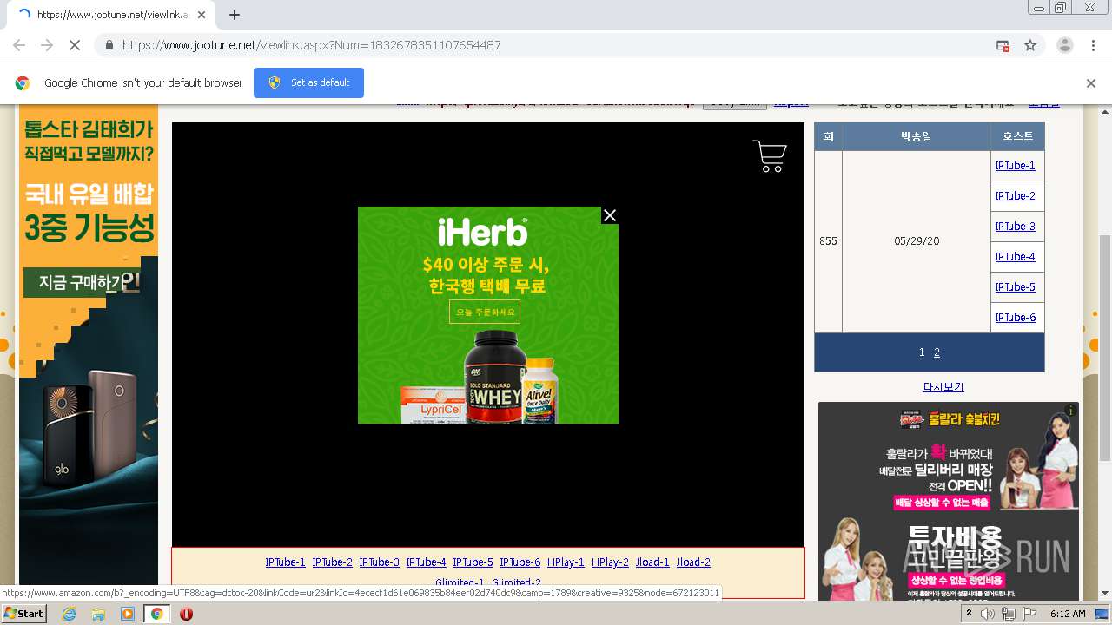Open the chicken franchise ad banner
Image resolution: width=1112 pixels, height=625 pixels.
pyautogui.click(x=949, y=502)
